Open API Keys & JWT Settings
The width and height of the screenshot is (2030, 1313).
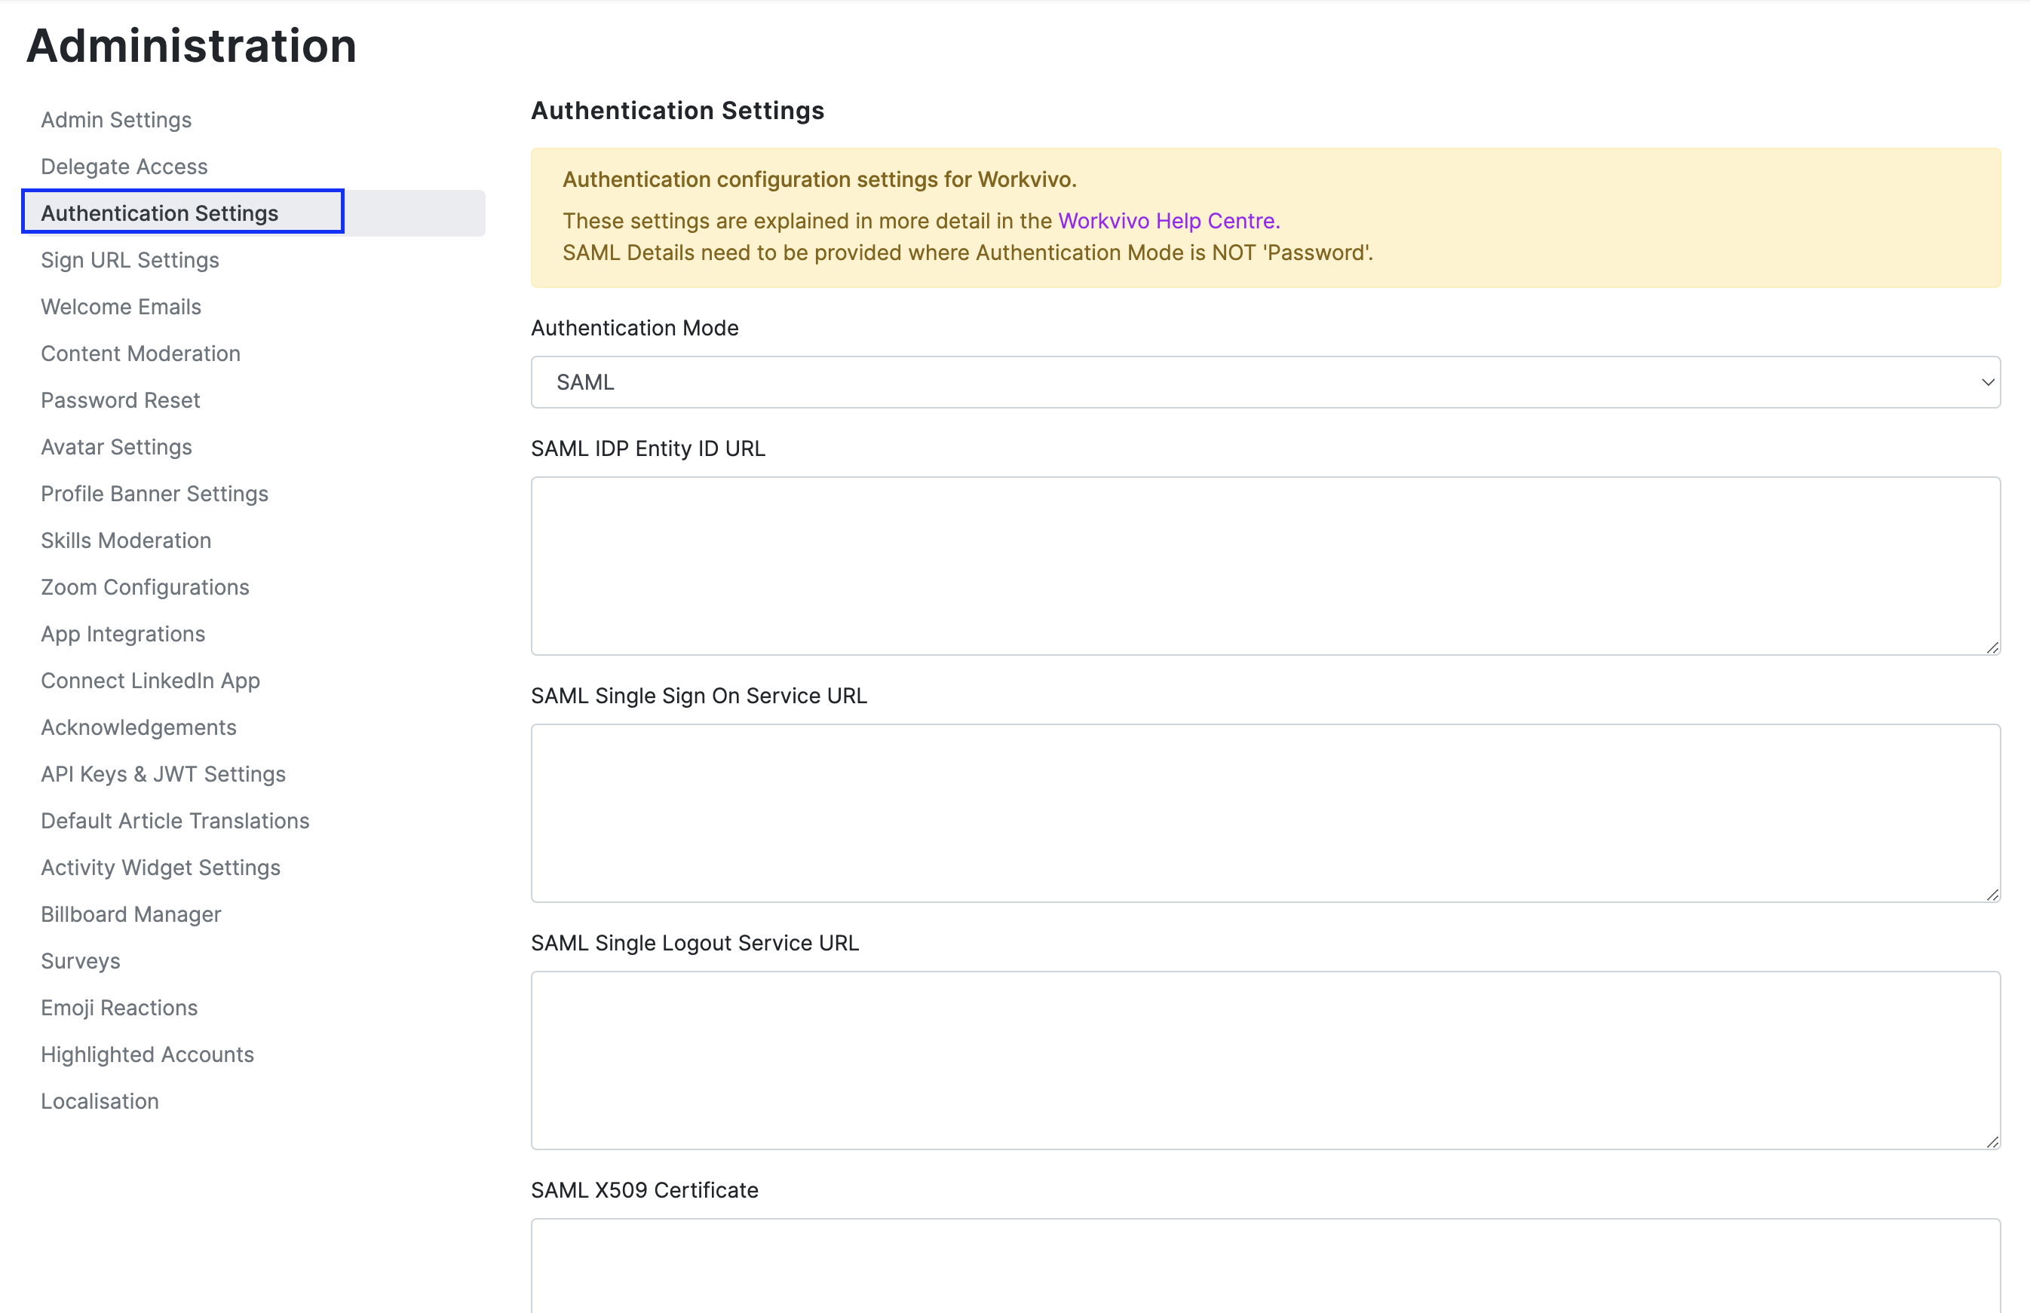point(163,774)
